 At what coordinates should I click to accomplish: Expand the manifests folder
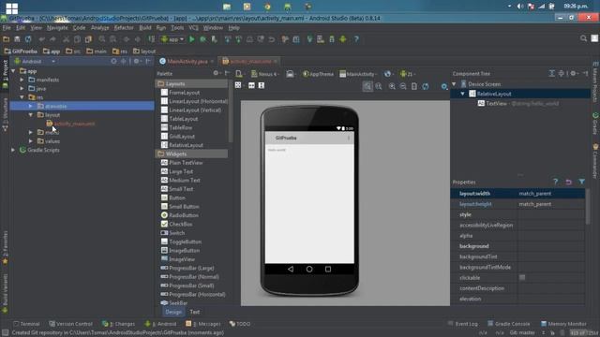click(x=22, y=80)
